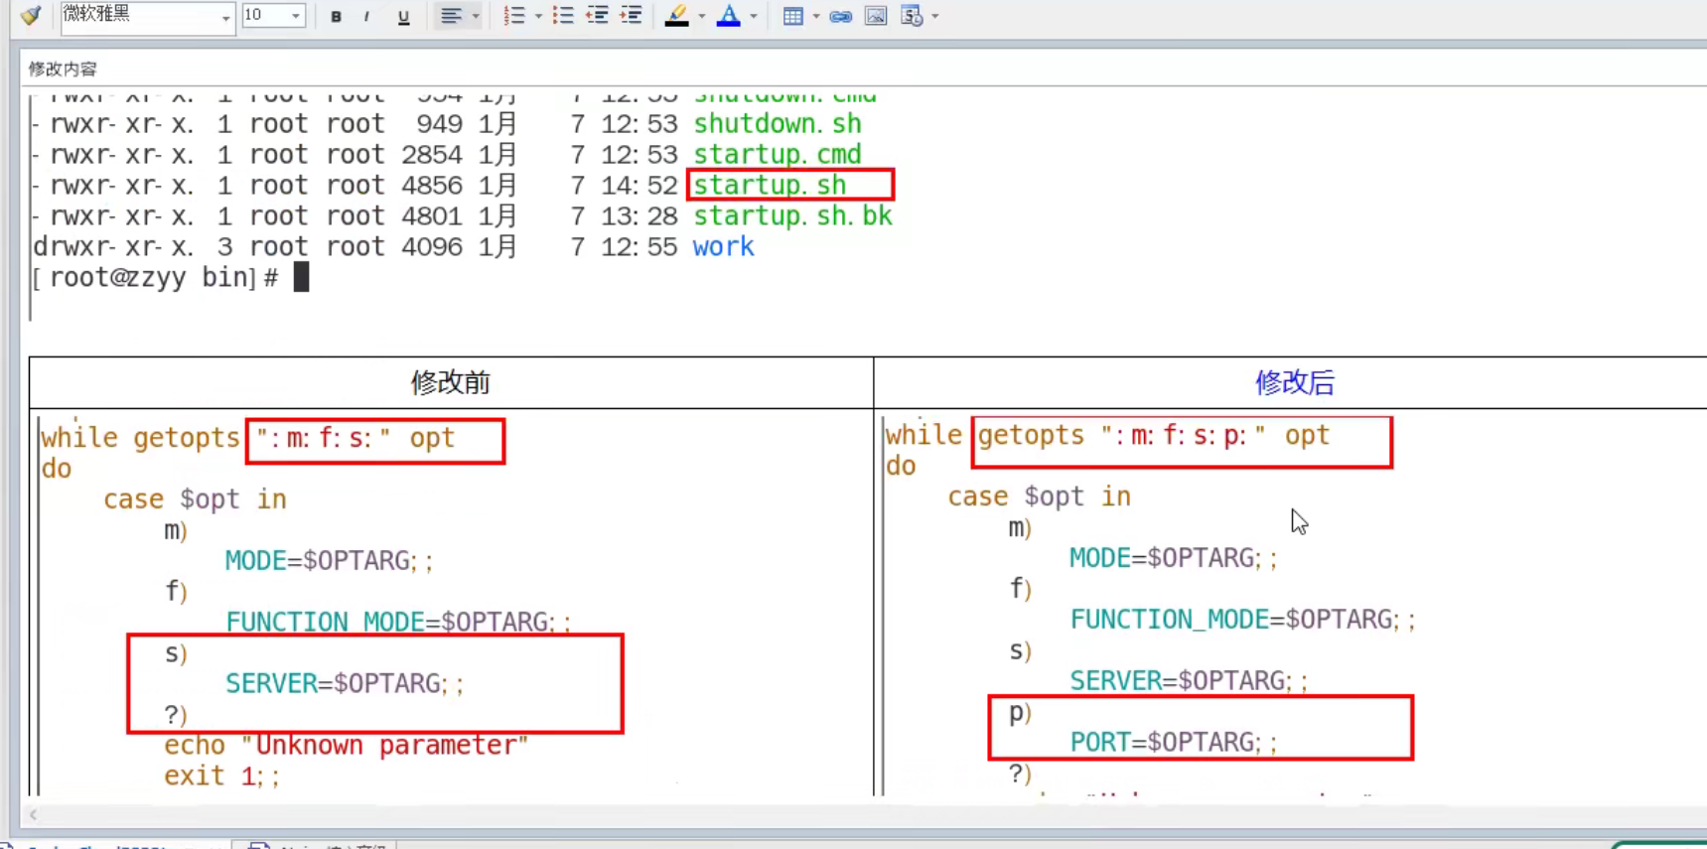Decrease the paragraph indent

click(597, 16)
